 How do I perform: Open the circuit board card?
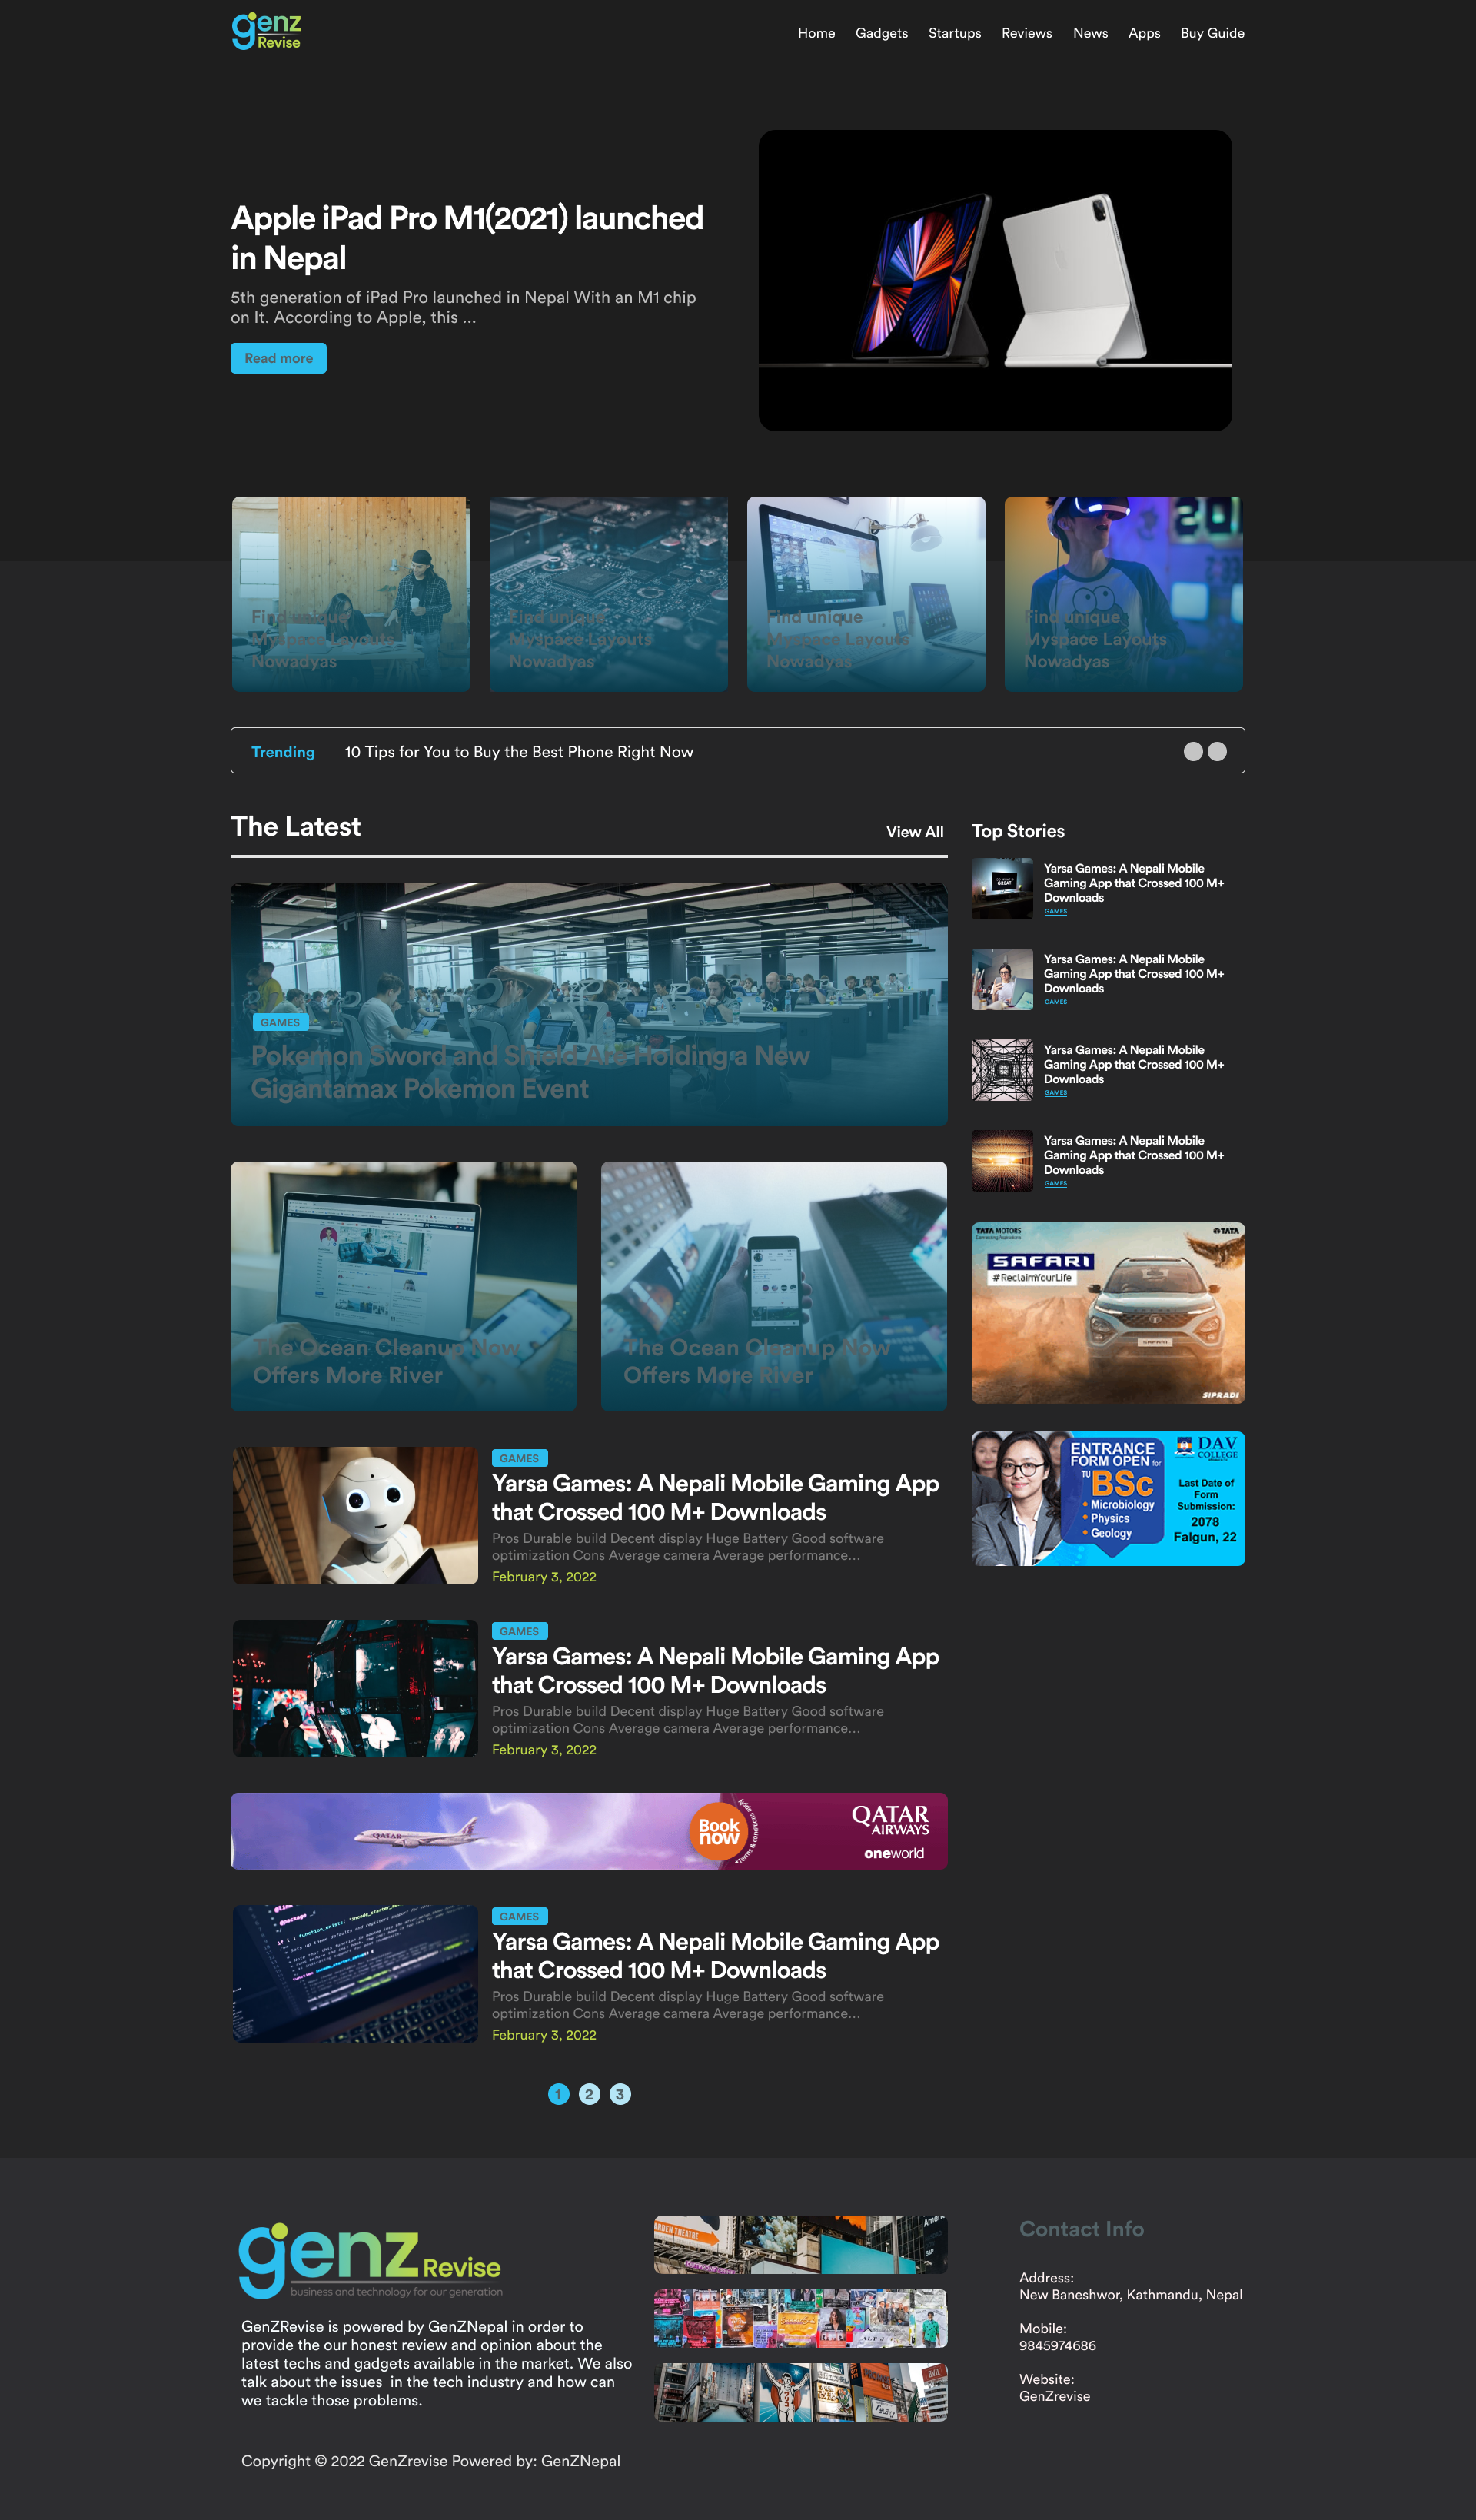[x=608, y=593]
